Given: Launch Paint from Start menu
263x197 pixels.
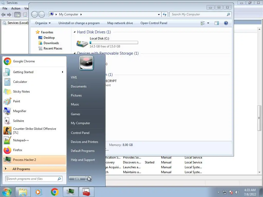Looking at the screenshot, I should (x=34, y=101).
